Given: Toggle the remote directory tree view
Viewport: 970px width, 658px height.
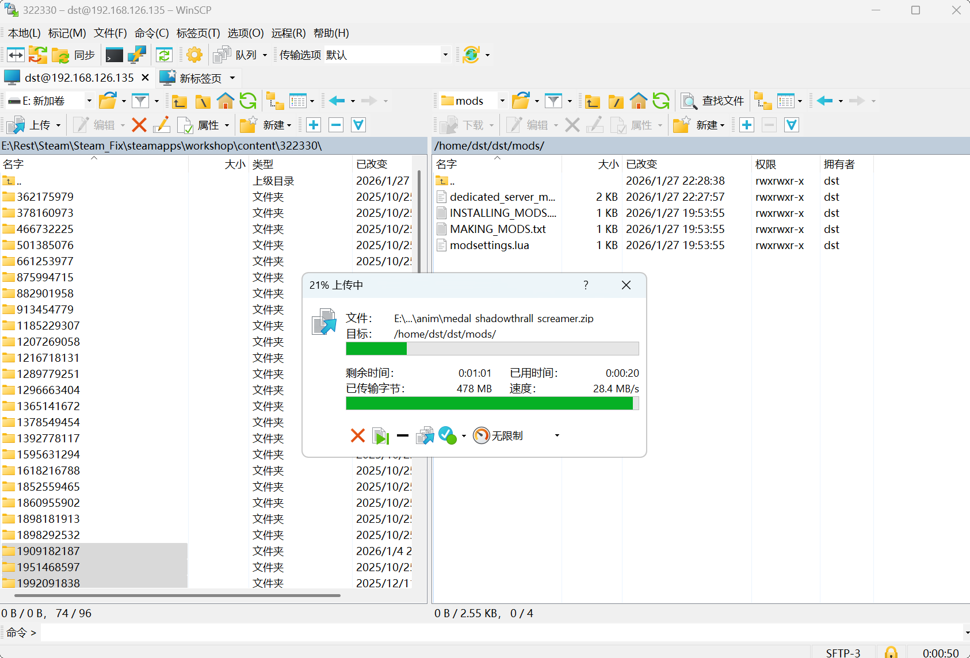Looking at the screenshot, I should click(x=762, y=101).
